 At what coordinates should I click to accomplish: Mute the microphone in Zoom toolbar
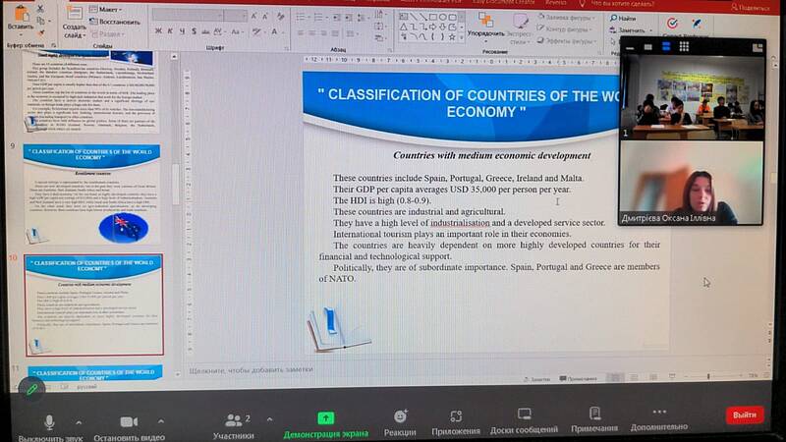coord(48,420)
